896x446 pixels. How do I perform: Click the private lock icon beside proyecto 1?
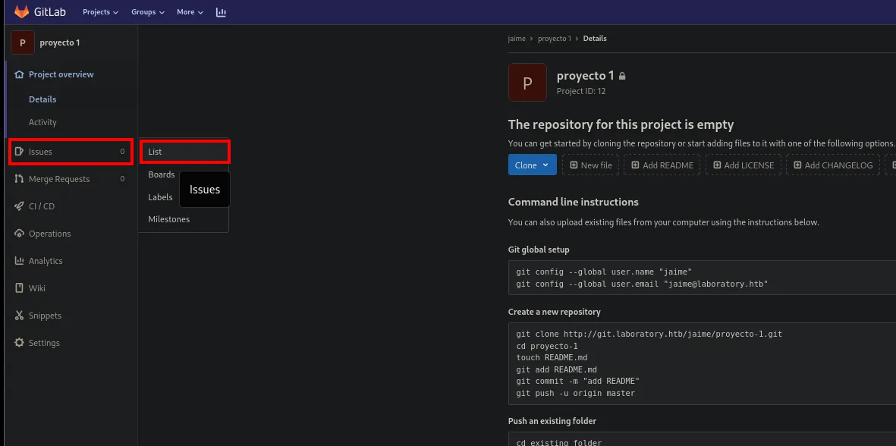click(622, 75)
